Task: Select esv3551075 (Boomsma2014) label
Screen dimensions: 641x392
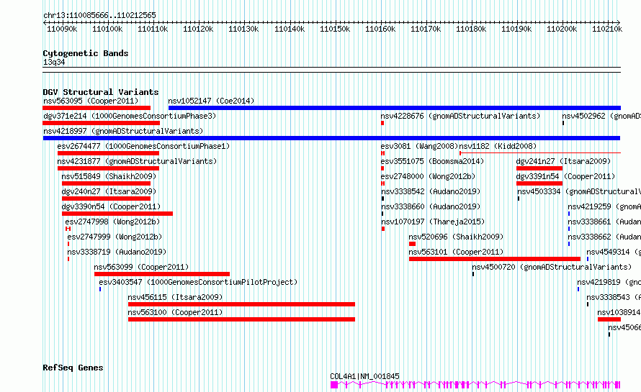Action: click(x=433, y=161)
